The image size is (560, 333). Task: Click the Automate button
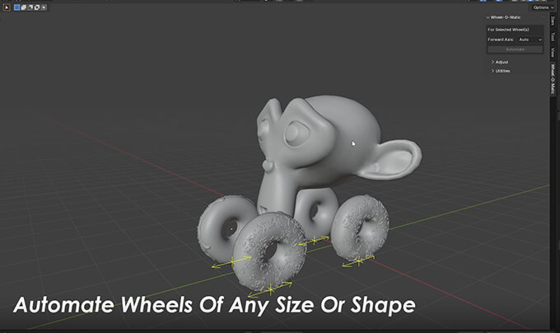click(515, 49)
